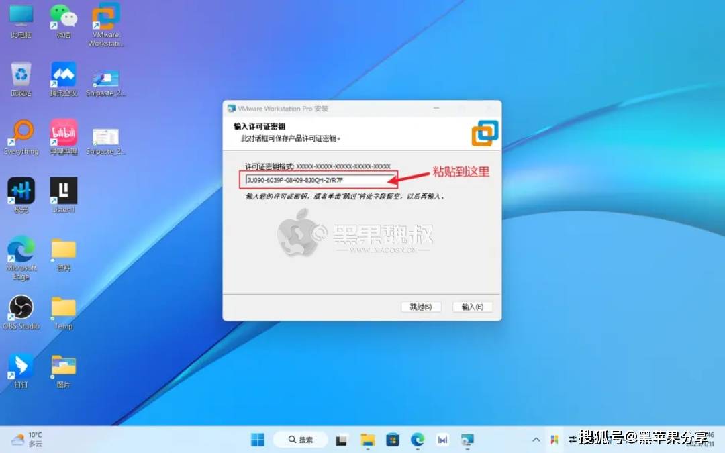The height and width of the screenshot is (453, 725).
Task: Launch the OBS Studio shortcut
Action: (x=21, y=313)
